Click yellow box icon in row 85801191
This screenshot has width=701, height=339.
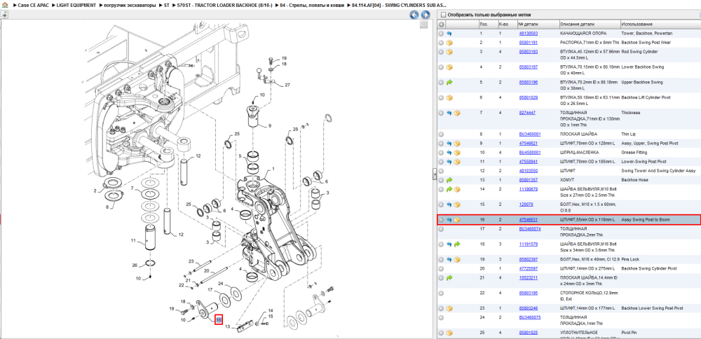click(449, 43)
